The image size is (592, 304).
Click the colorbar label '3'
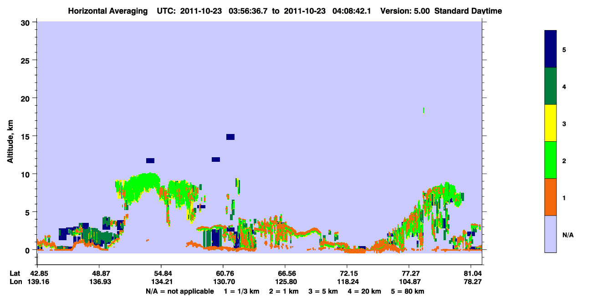564,124
